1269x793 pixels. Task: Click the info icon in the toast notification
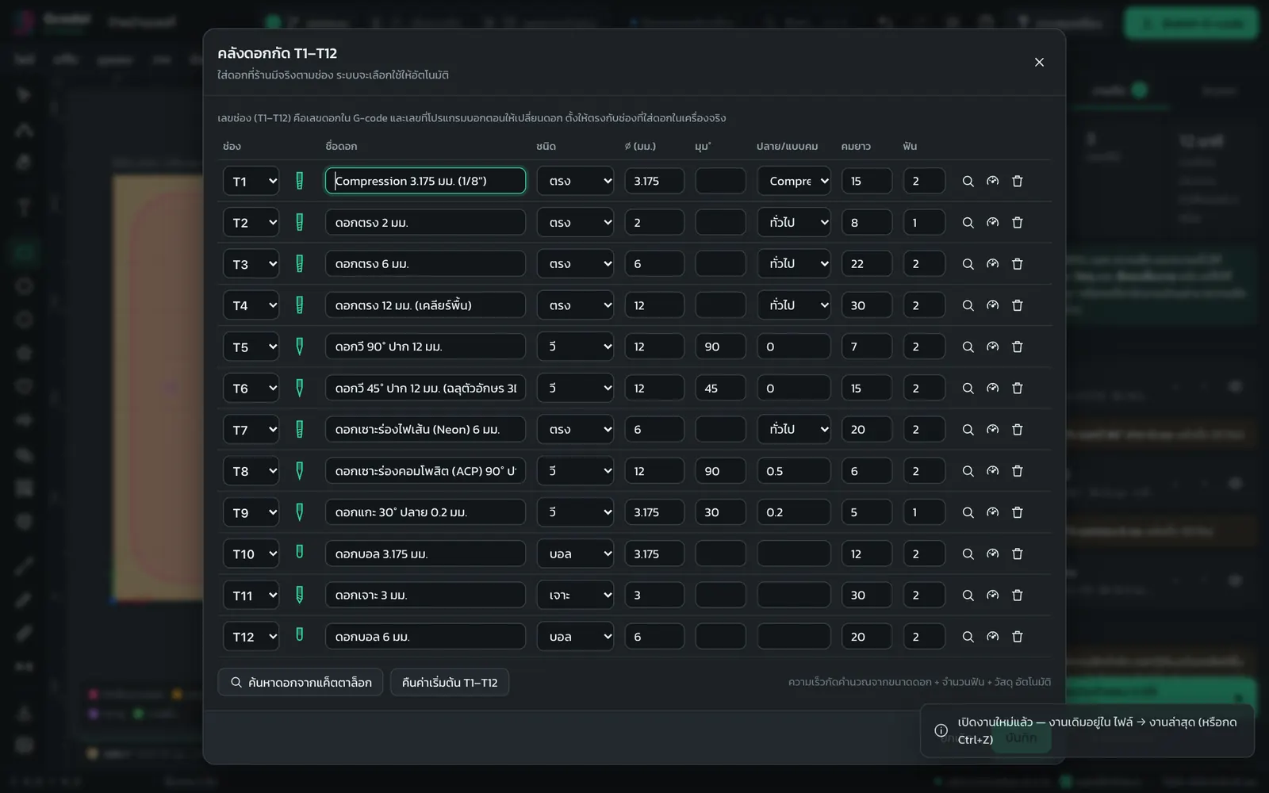(941, 730)
